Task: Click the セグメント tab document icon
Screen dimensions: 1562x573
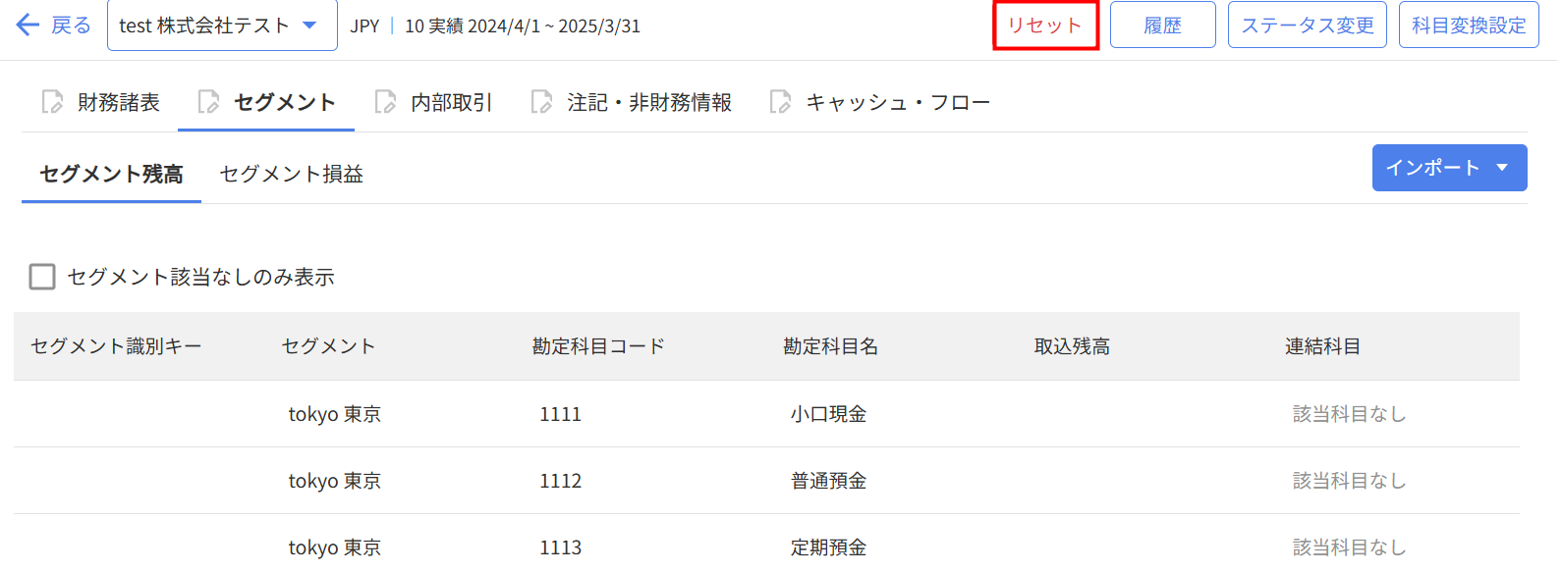Action: coord(208,102)
